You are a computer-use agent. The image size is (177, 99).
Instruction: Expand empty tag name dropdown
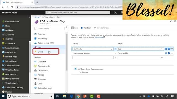tap(111, 58)
